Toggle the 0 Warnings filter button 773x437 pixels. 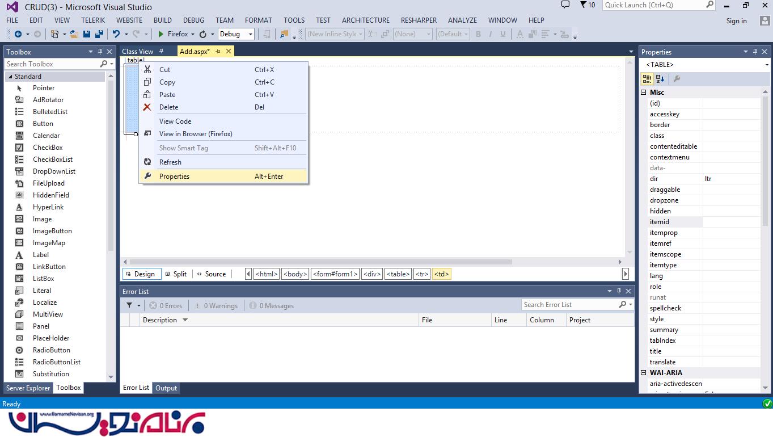point(216,305)
